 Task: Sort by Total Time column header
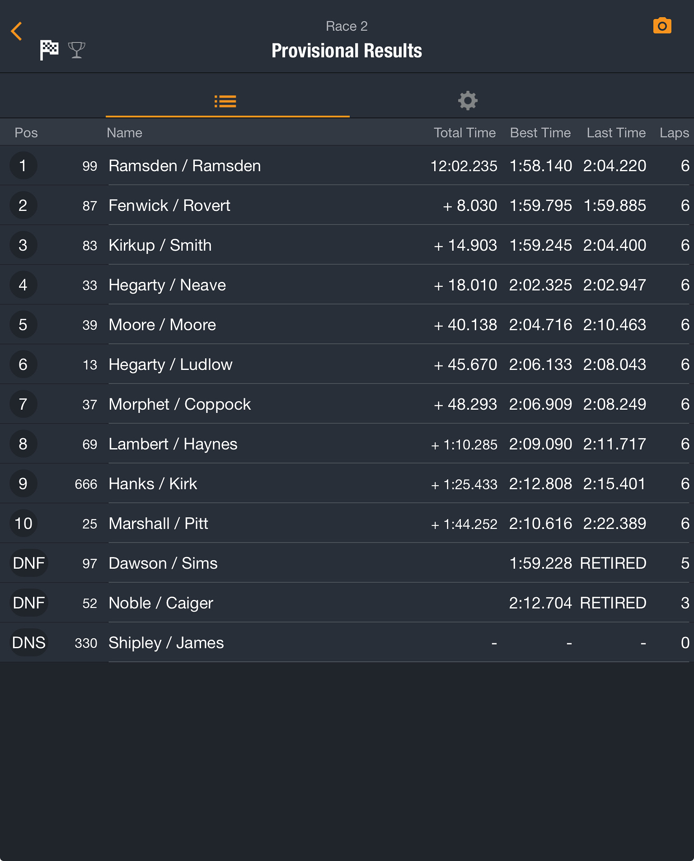click(464, 133)
